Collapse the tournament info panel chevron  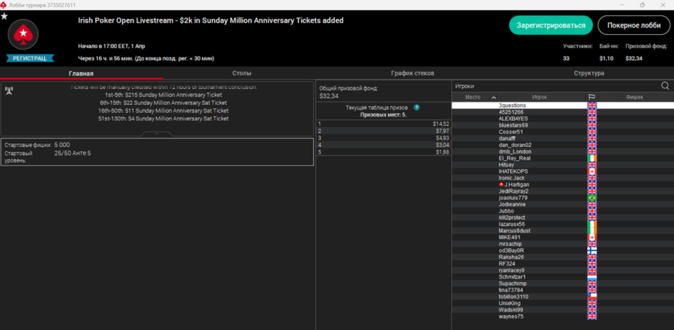[x=157, y=134]
